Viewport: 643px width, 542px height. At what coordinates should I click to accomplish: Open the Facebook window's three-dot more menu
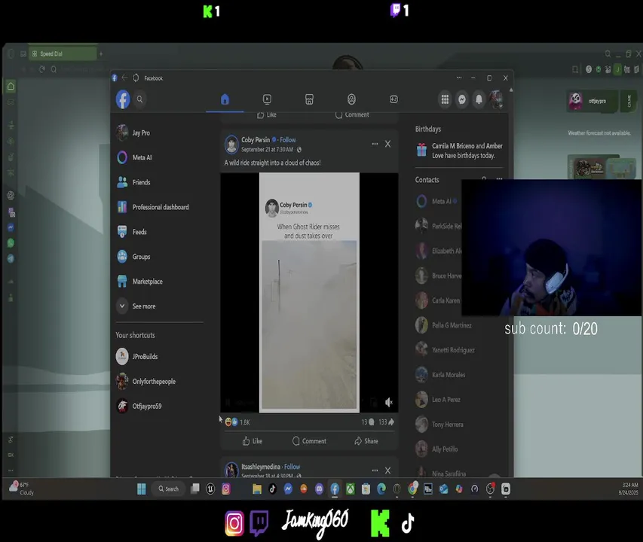pos(459,78)
